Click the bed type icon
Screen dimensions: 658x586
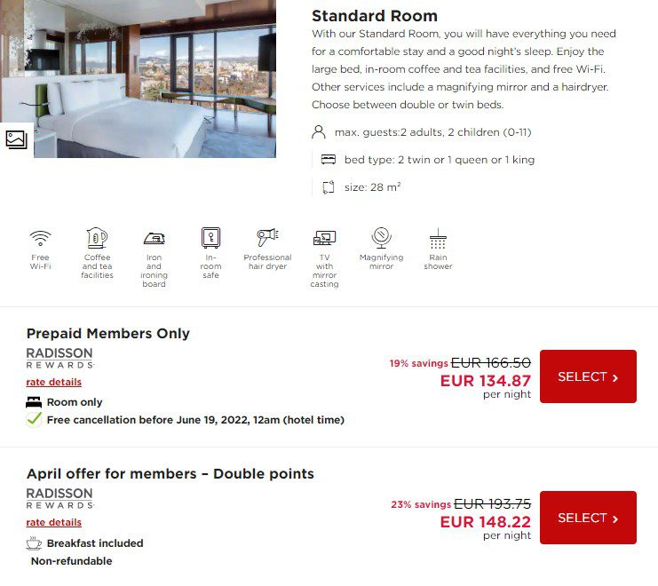coord(329,160)
